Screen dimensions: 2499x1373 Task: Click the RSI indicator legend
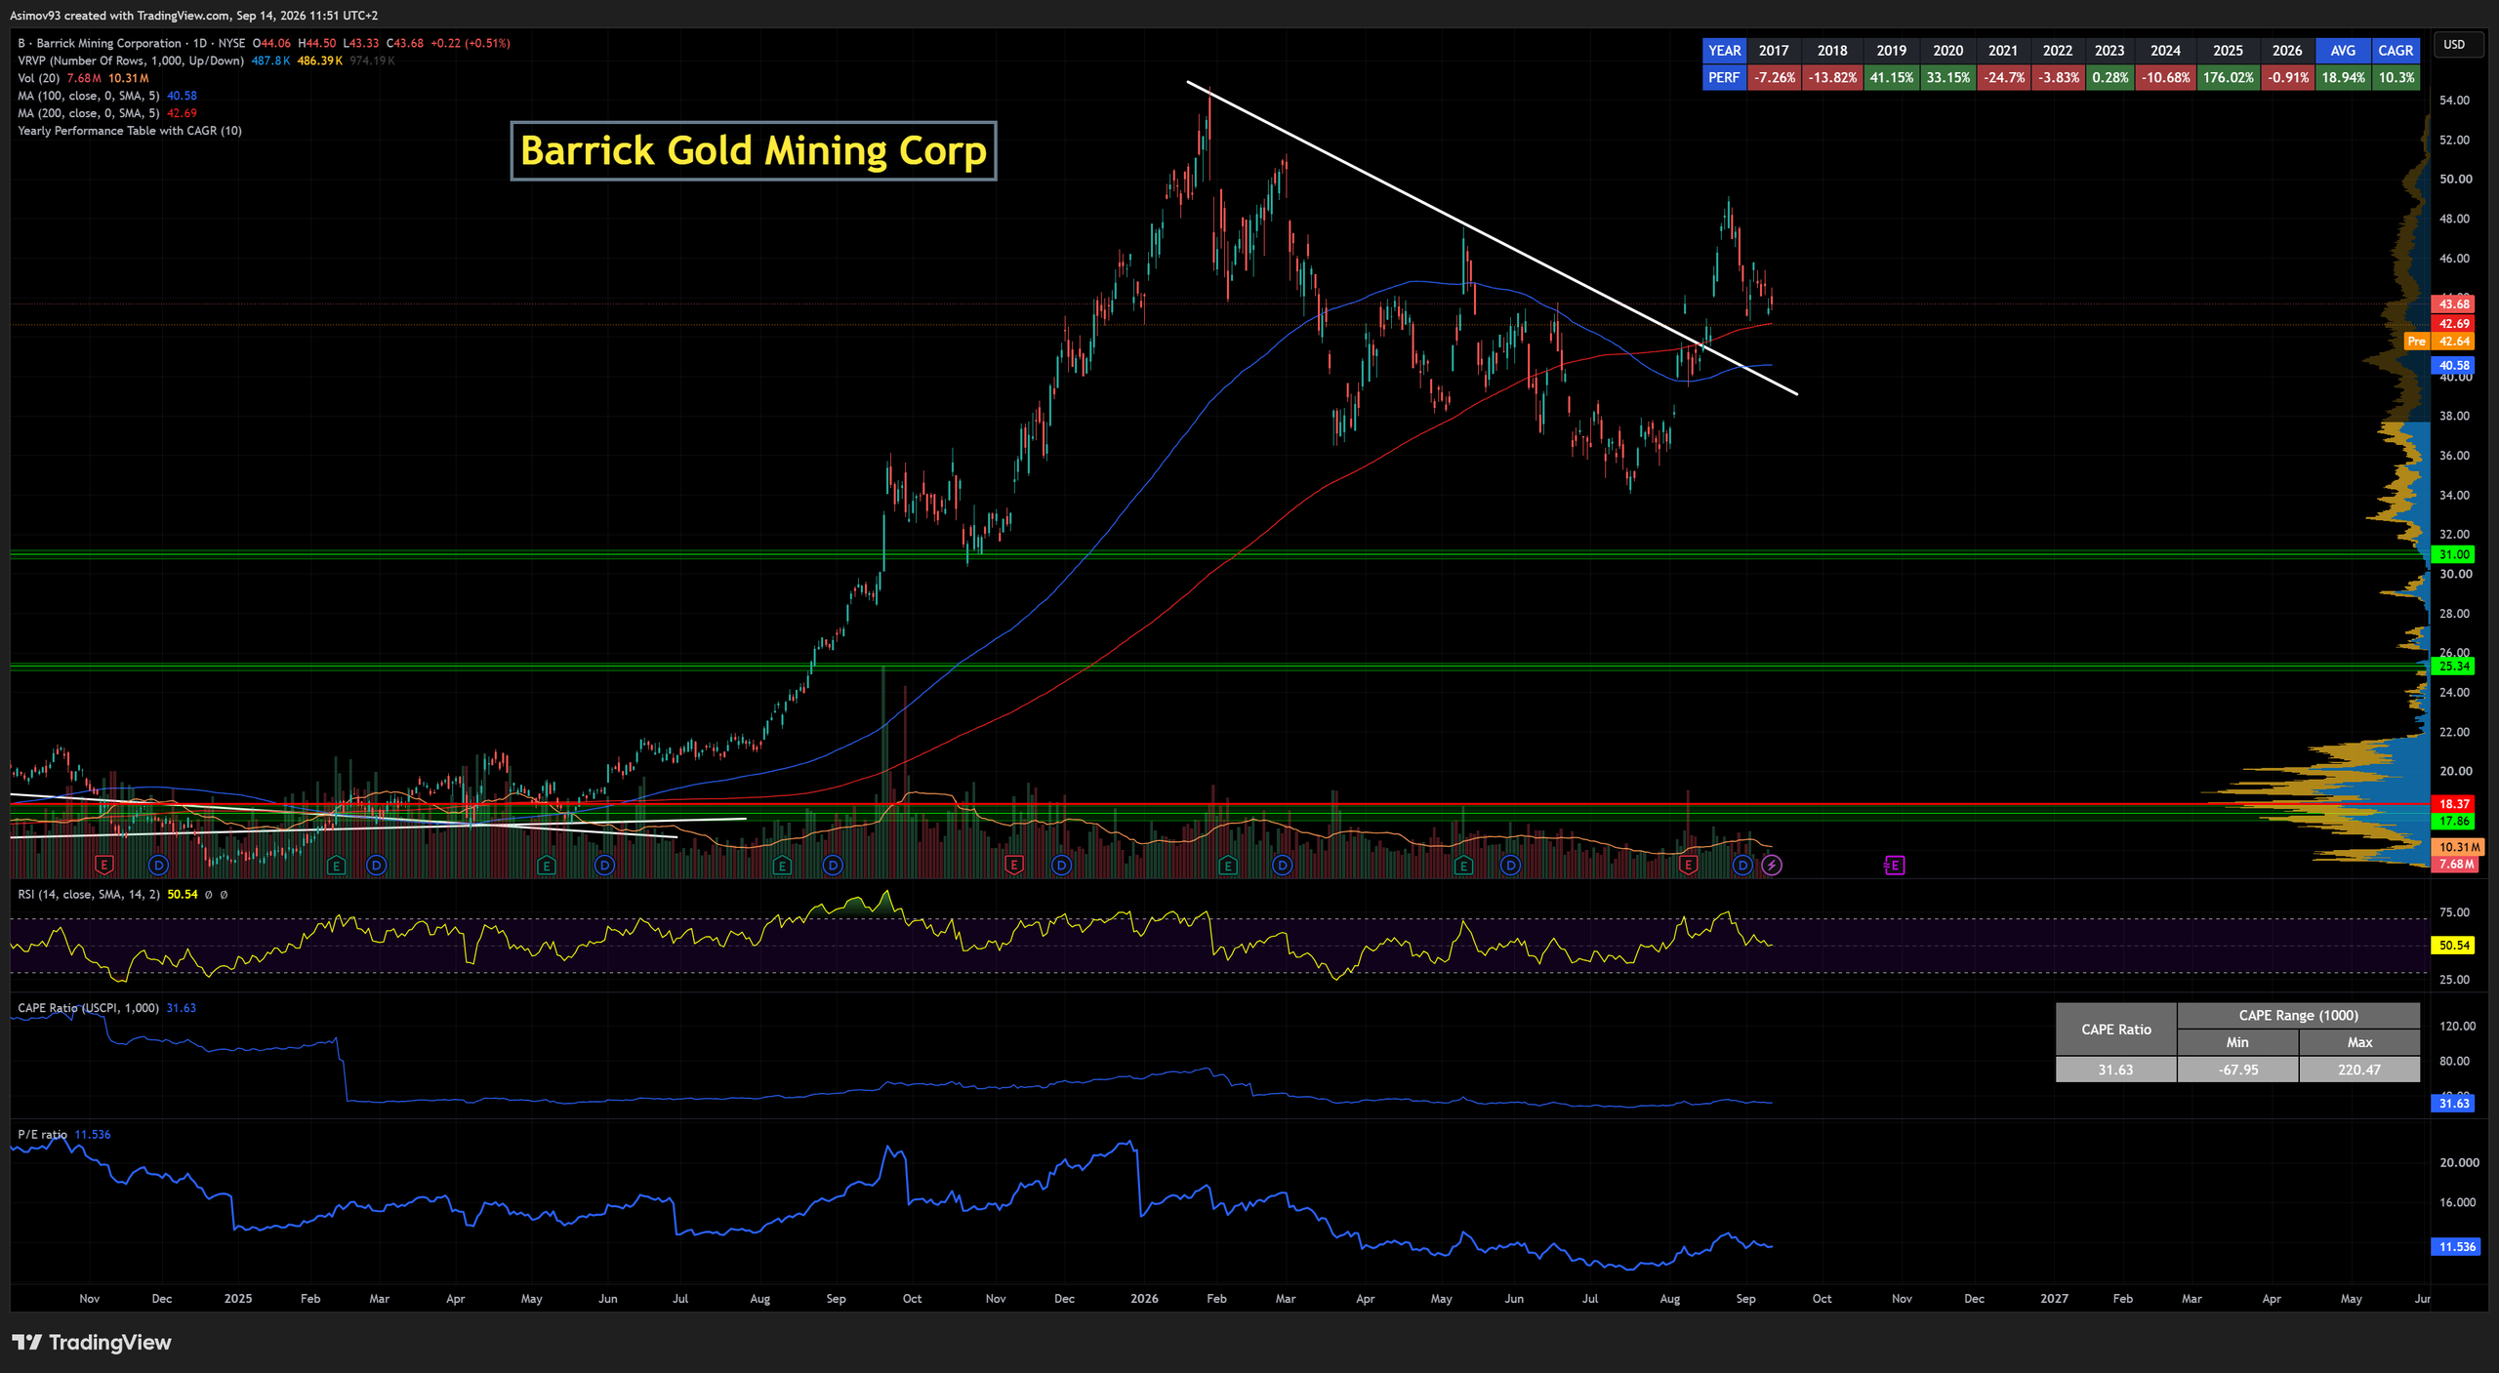pyautogui.click(x=89, y=894)
